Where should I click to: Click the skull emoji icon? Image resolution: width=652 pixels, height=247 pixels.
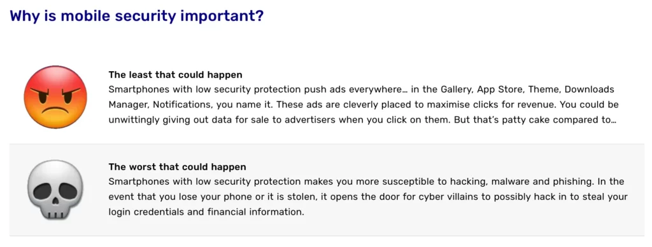point(55,190)
